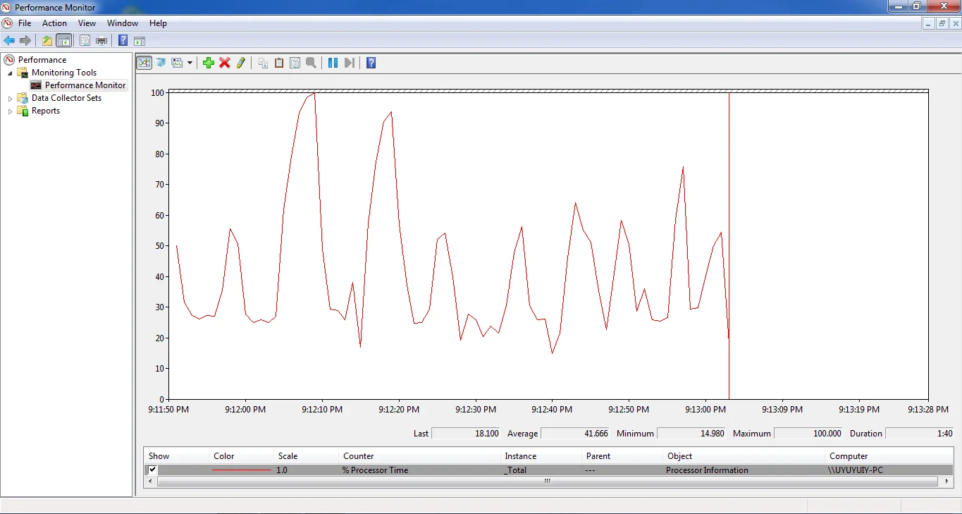Click the _Total instance cell
The height and width of the screenshot is (514, 962).
515,470
